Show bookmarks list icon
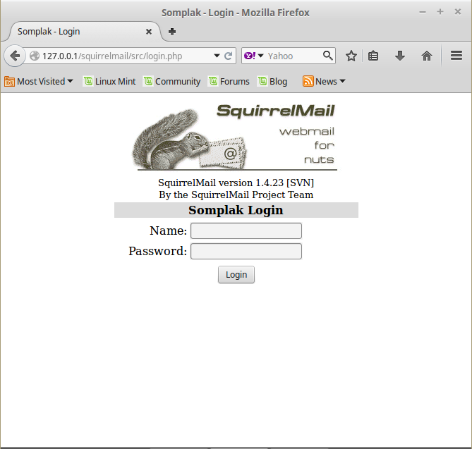This screenshot has height=449, width=472. coord(373,56)
